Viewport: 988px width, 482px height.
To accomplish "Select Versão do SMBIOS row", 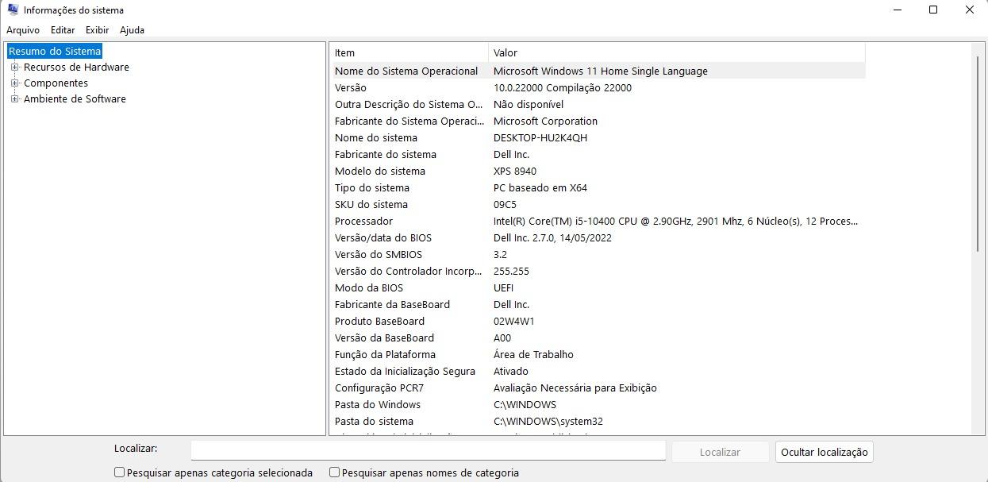I will 598,255.
